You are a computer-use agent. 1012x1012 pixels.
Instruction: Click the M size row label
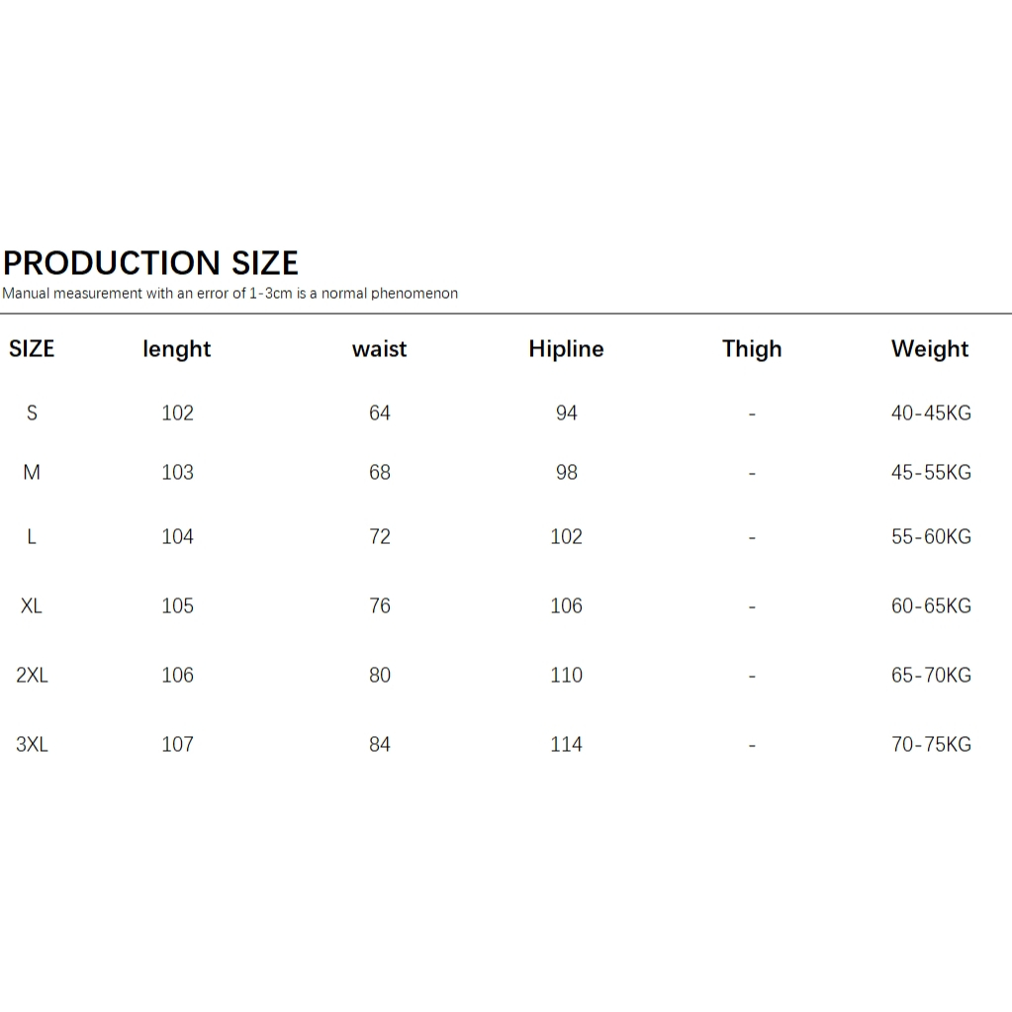pos(32,473)
